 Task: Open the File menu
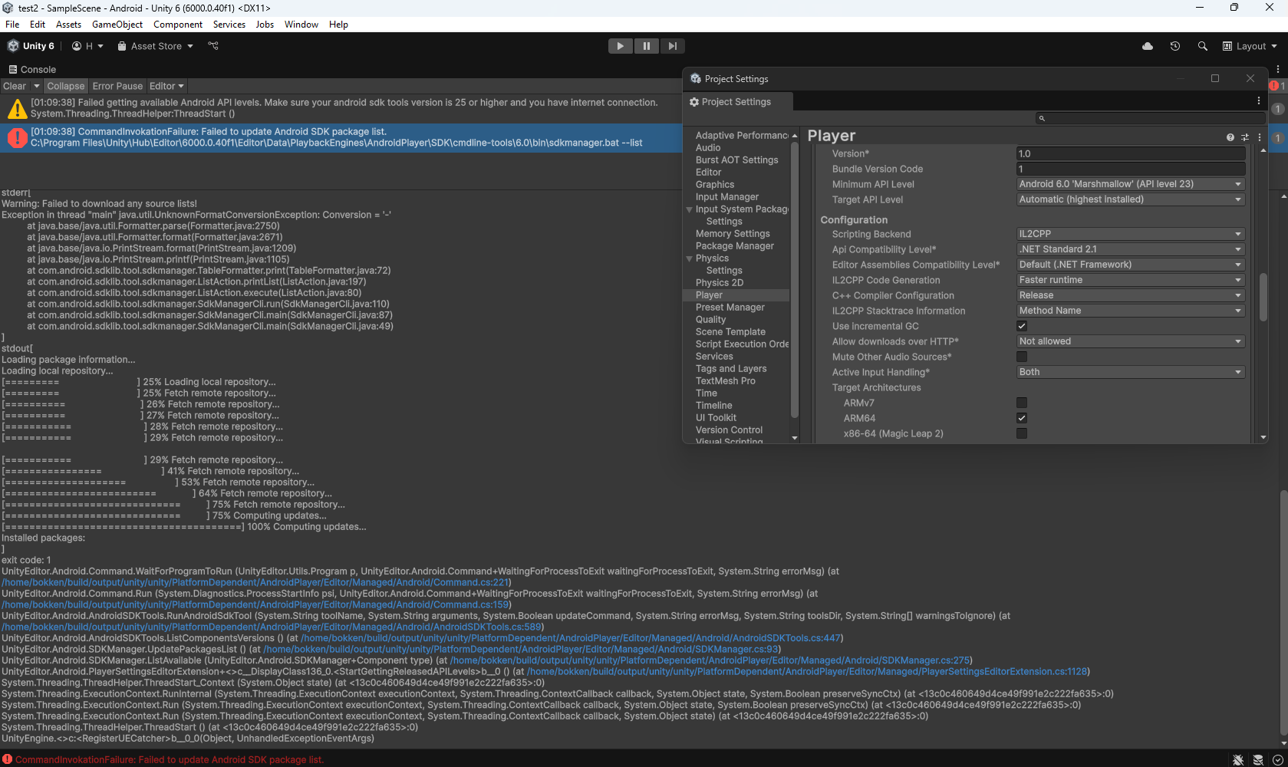[x=12, y=25]
